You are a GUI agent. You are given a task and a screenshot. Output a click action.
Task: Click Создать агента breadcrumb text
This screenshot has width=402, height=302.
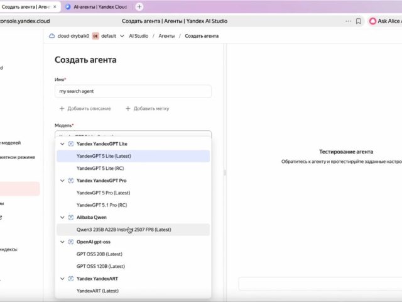pos(202,36)
